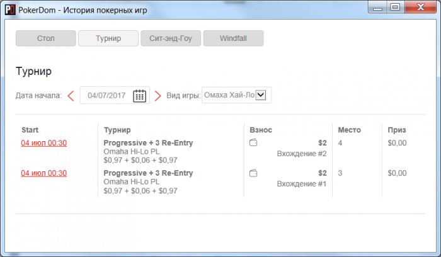Click Вхождение #1 label

pos(302,184)
